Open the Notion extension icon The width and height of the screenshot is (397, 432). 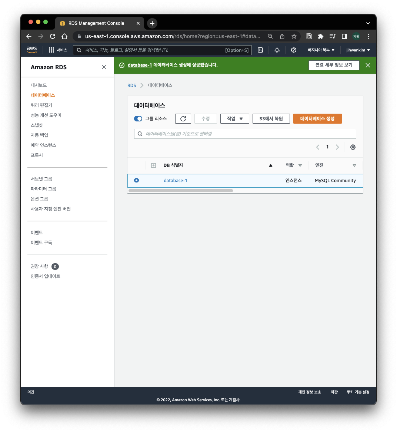309,36
